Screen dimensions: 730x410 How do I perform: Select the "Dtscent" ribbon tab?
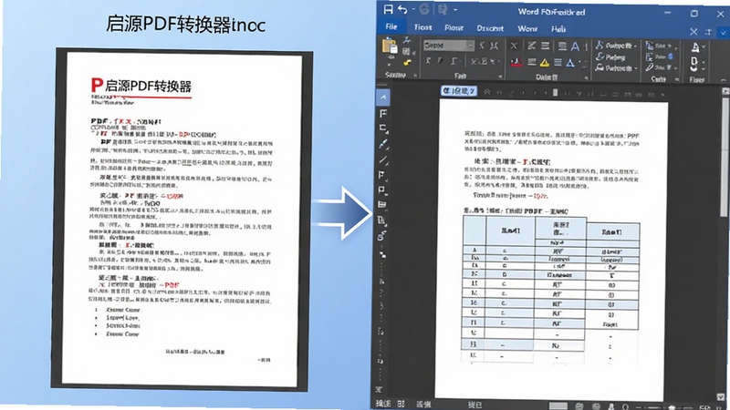click(490, 28)
